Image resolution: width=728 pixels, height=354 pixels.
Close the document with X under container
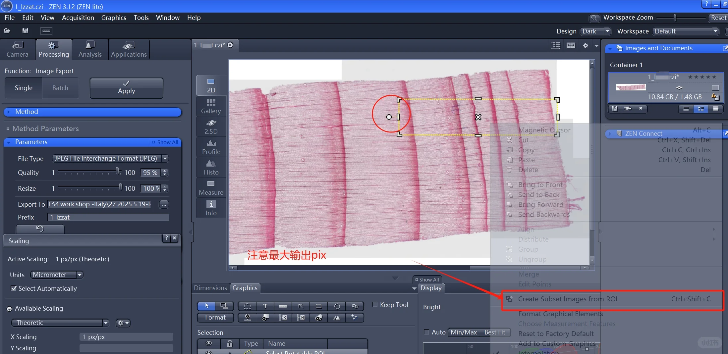641,109
